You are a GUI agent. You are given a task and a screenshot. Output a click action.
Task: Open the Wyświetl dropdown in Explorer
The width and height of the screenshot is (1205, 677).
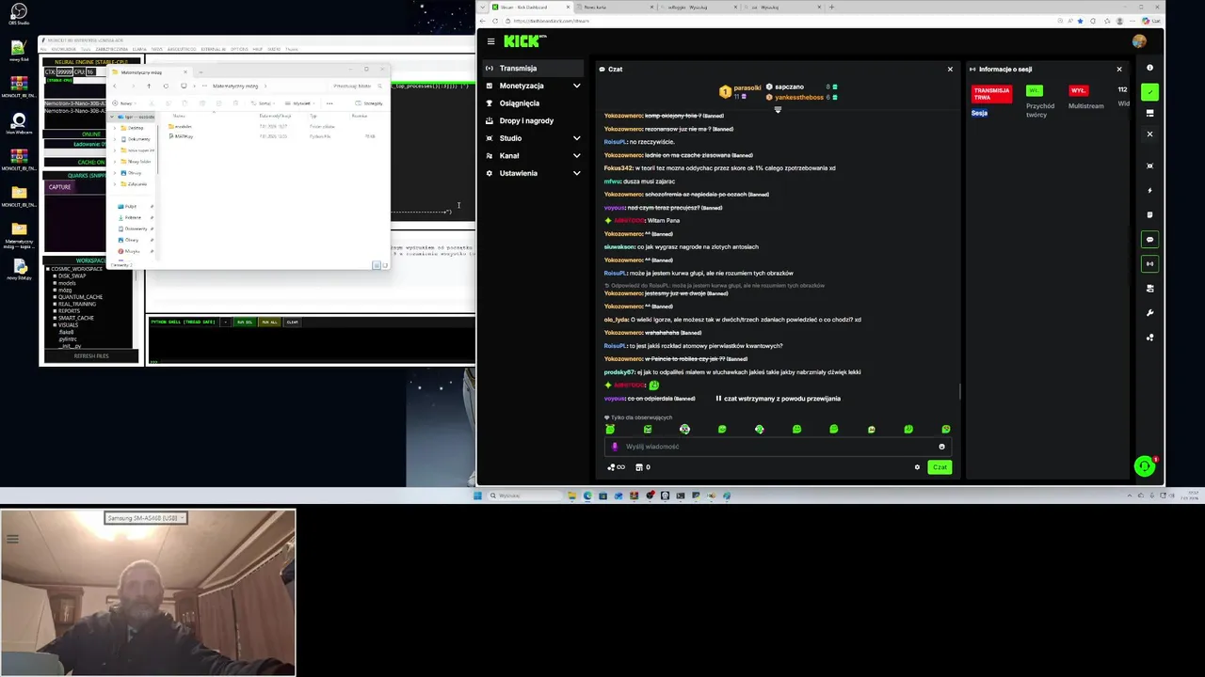(301, 103)
